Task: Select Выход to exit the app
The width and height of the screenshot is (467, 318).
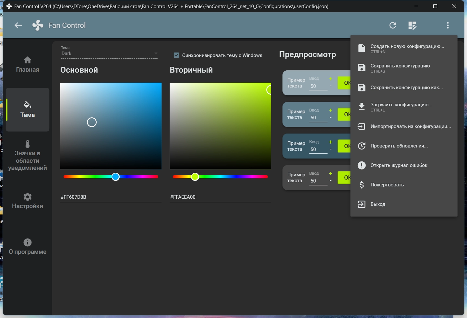Action: tap(378, 204)
